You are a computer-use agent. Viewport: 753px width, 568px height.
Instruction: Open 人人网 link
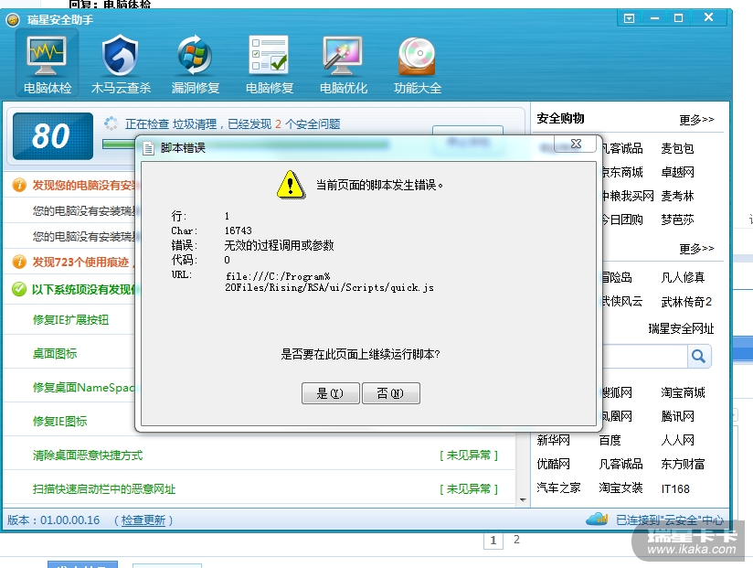point(677,440)
